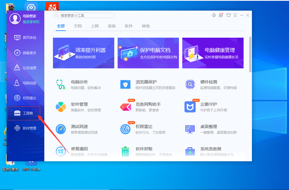This screenshot has height=190, width=289.
Task: Click the 搜索管家小工具 search field
Action: coord(84,16)
